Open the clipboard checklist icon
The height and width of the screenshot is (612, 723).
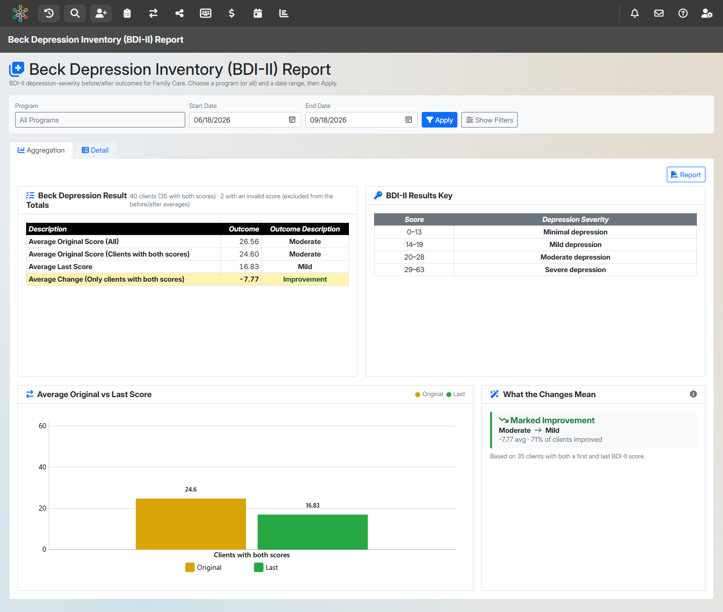click(x=127, y=14)
